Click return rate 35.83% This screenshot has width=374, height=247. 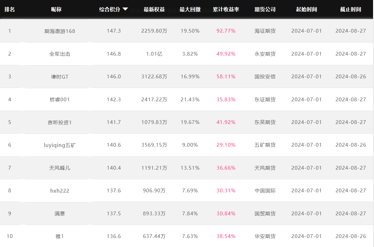point(226,99)
